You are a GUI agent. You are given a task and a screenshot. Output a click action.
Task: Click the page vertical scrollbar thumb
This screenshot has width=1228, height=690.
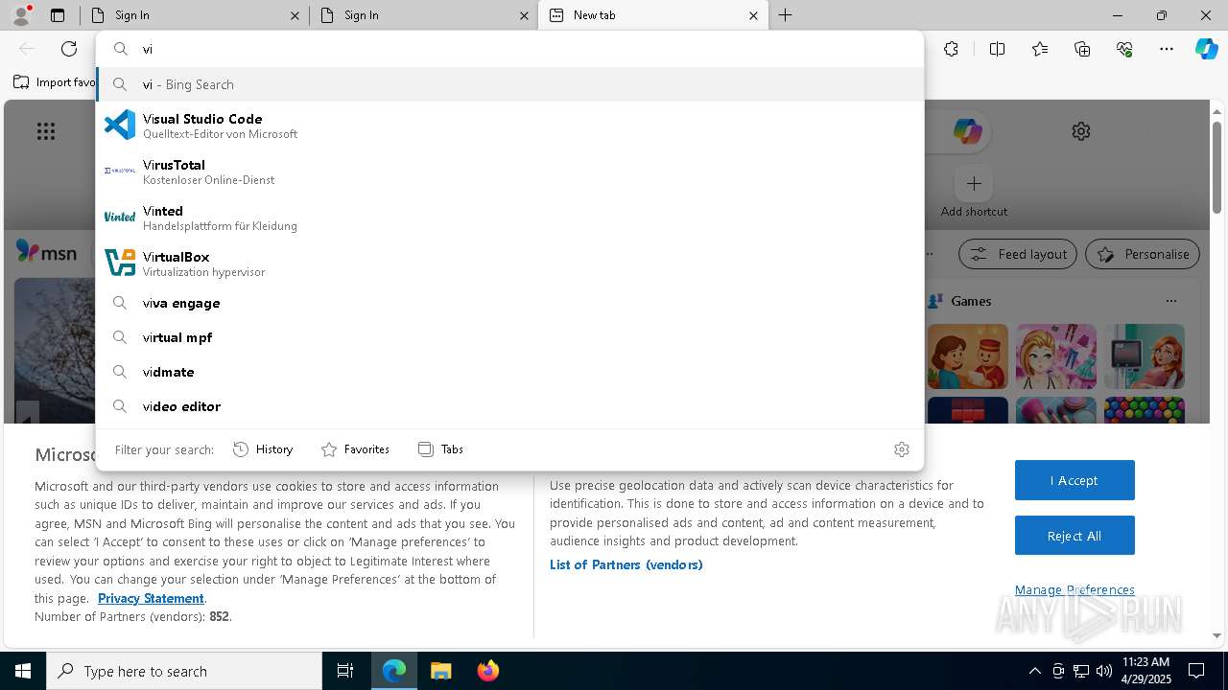[1216, 166]
